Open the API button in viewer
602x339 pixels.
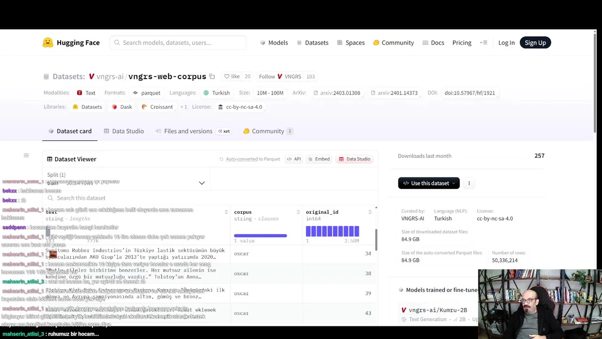(294, 159)
